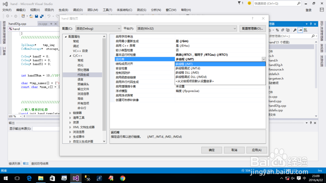Click the Navigate Forward toolbar icon

click(x=16, y=16)
